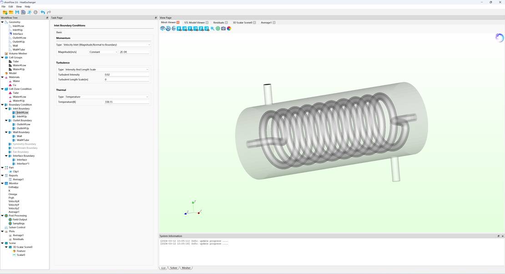Open the Edit menu
This screenshot has height=274, width=505.
tap(10, 7)
